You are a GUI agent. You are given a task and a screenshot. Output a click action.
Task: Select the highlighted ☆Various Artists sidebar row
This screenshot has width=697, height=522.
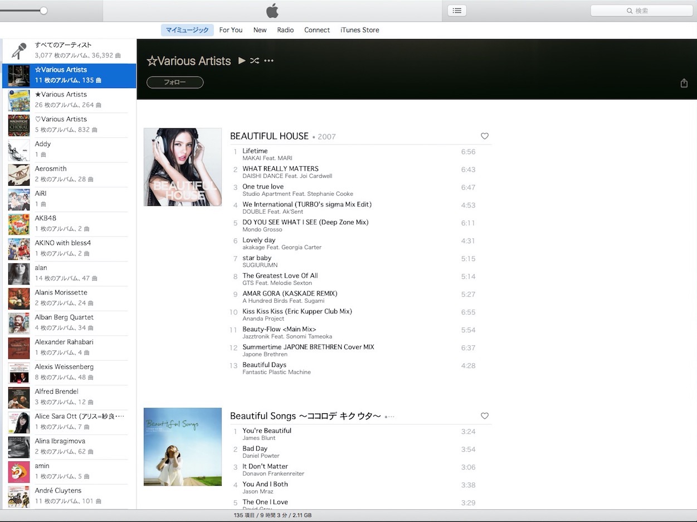69,76
